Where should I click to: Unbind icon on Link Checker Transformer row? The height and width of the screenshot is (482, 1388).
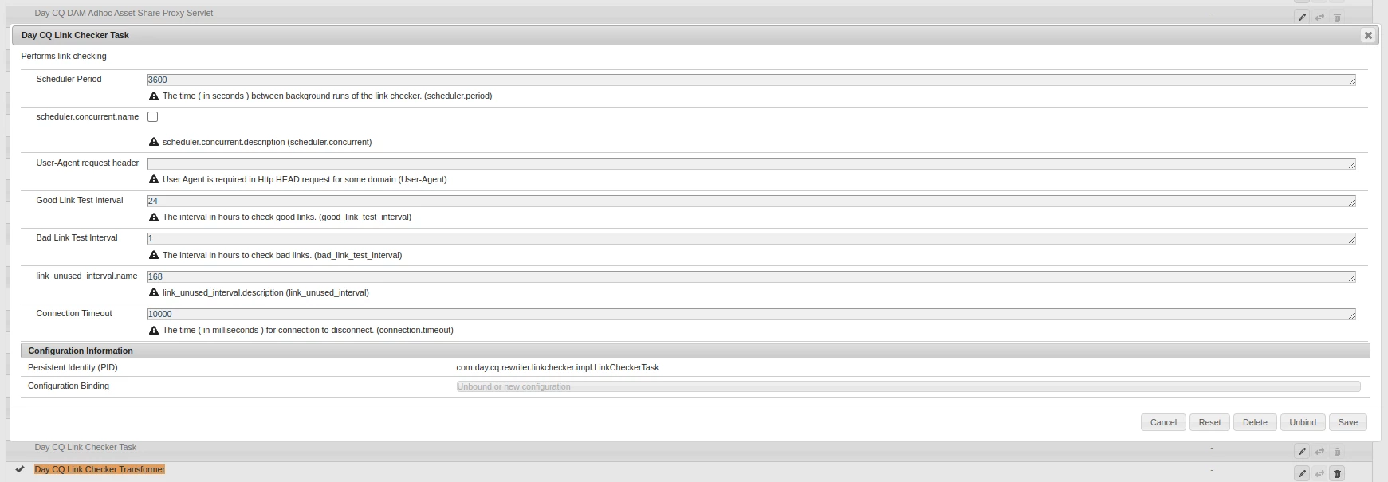[x=1319, y=473]
